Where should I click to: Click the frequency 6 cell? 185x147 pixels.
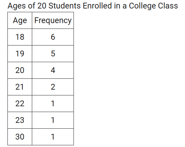[x=53, y=37]
